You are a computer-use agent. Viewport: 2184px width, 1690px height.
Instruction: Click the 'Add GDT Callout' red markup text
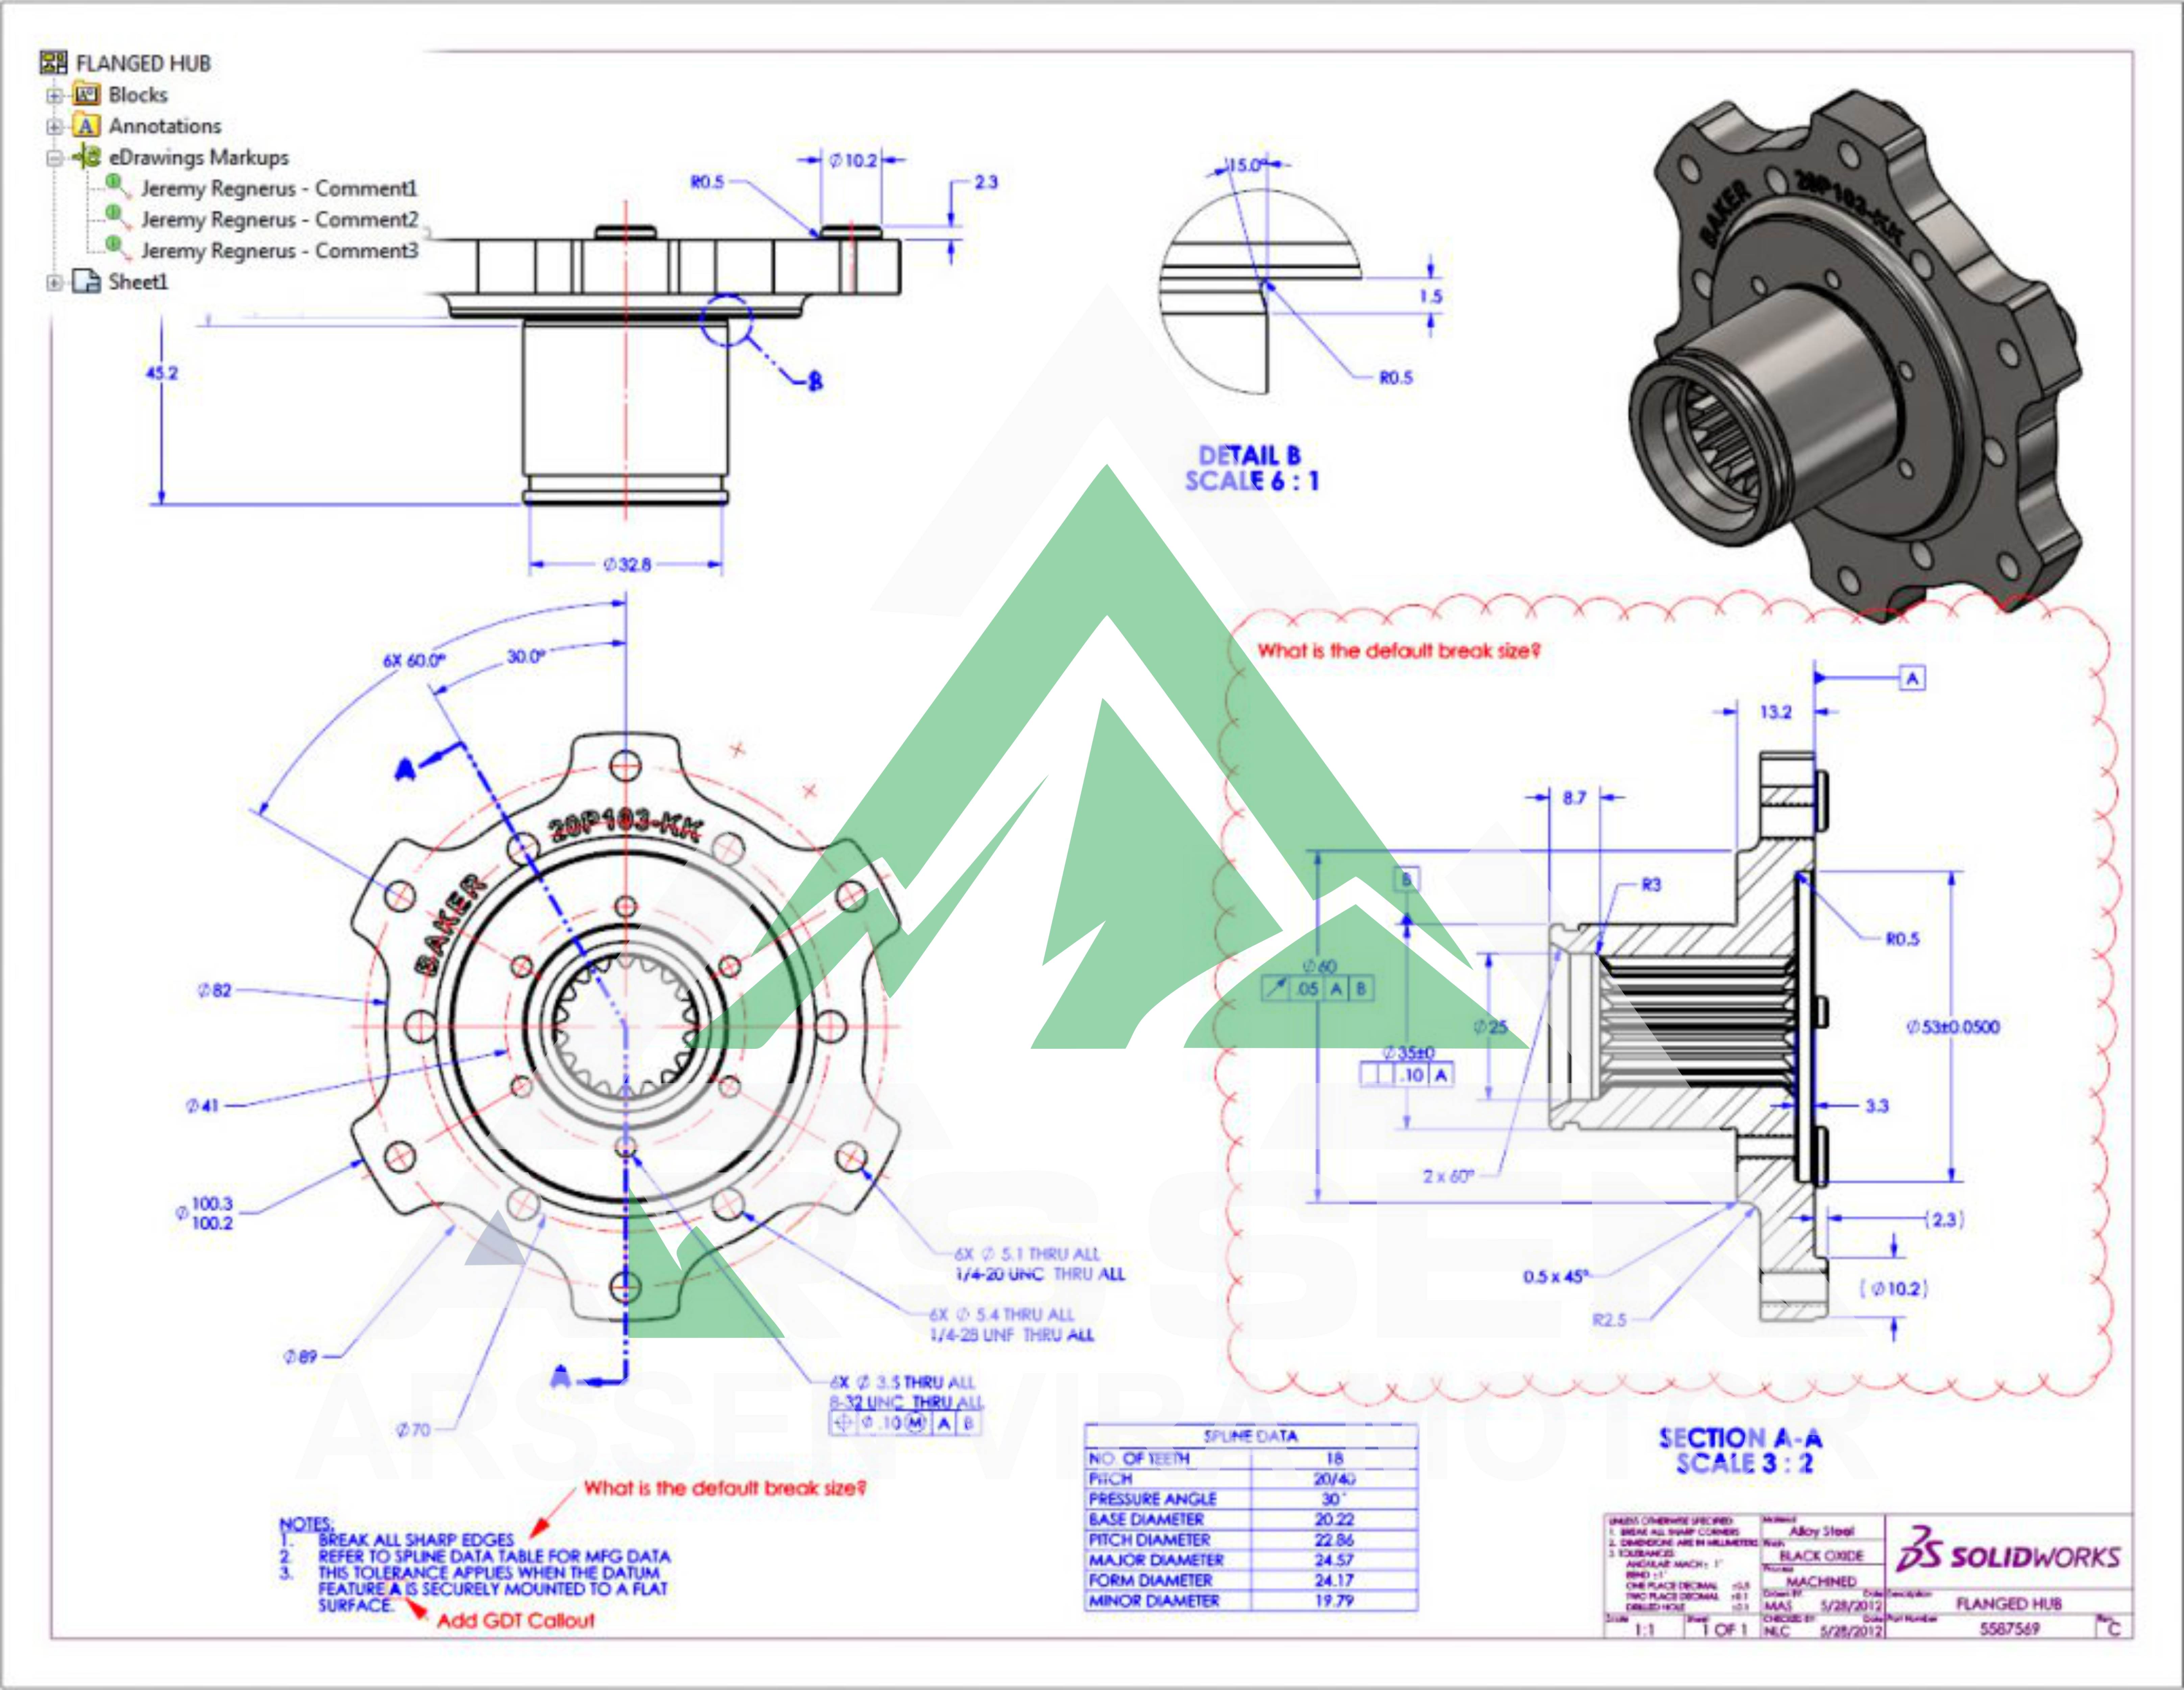click(516, 1620)
